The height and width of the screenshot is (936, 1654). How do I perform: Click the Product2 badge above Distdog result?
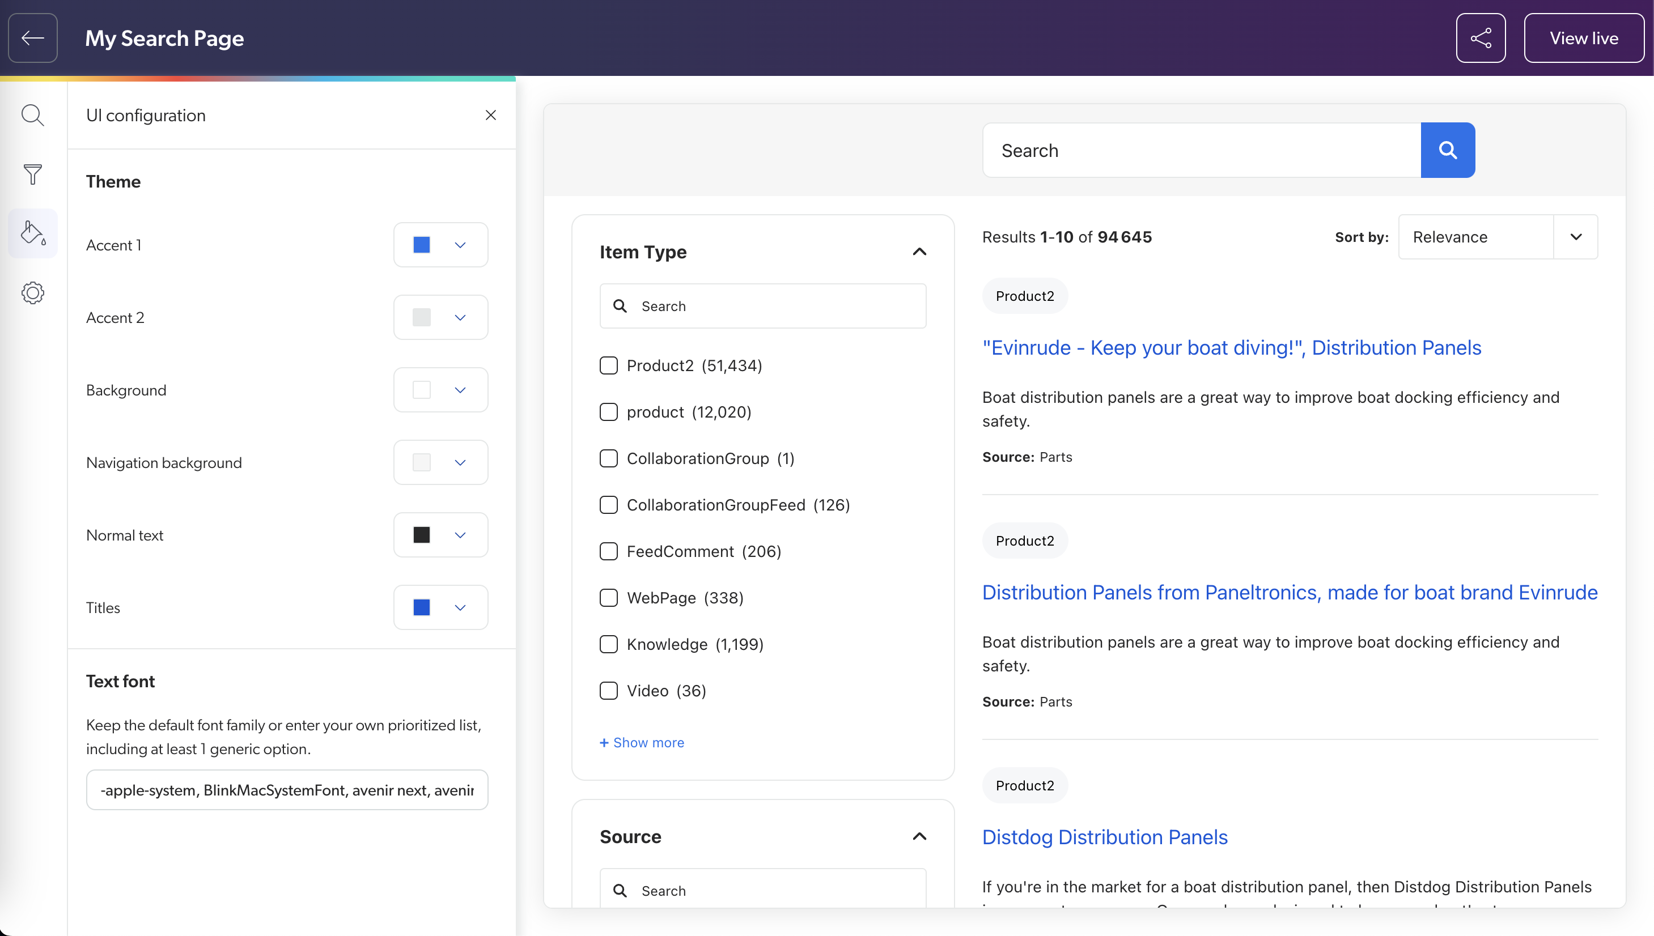point(1024,785)
